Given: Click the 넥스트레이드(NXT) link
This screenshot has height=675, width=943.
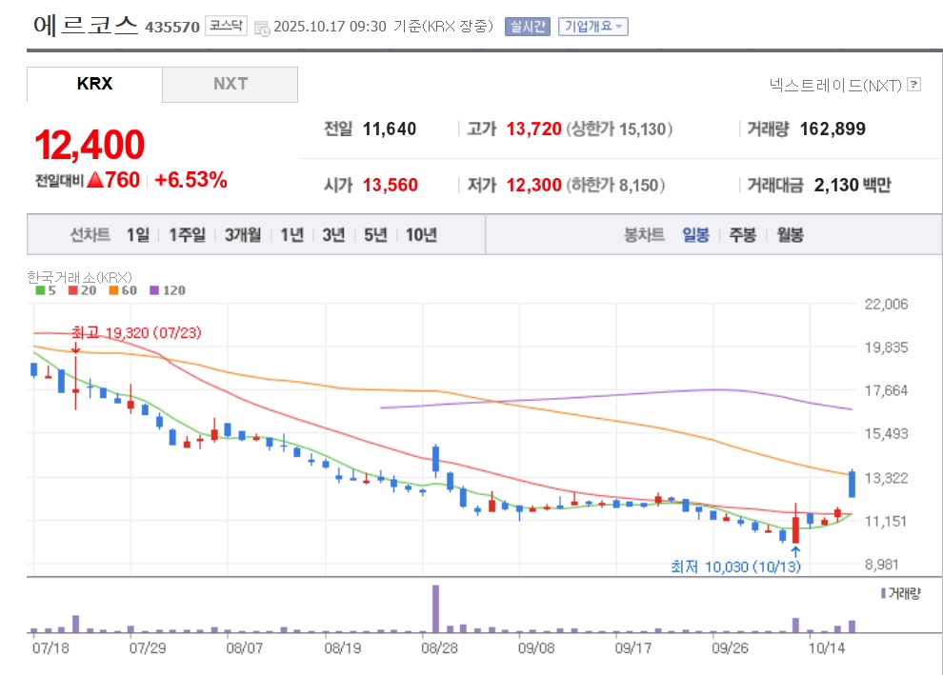Looking at the screenshot, I should (835, 85).
